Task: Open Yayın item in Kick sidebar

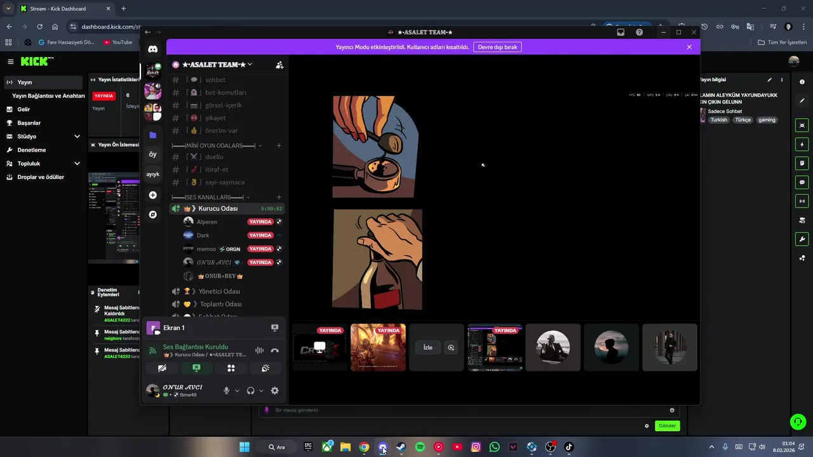Action: click(43, 83)
